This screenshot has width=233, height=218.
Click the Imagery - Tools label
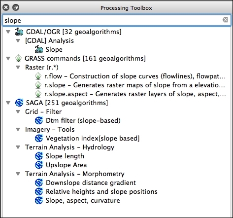coord(50,129)
